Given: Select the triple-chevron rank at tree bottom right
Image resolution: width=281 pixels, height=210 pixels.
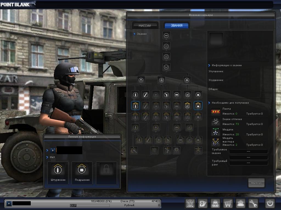Looking at the screenshot, I should [x=198, y=151].
